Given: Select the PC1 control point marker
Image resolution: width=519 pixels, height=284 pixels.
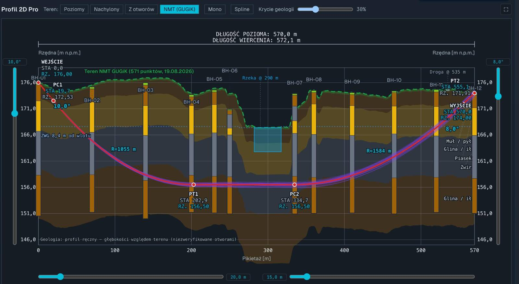Looking at the screenshot, I should tap(54, 101).
